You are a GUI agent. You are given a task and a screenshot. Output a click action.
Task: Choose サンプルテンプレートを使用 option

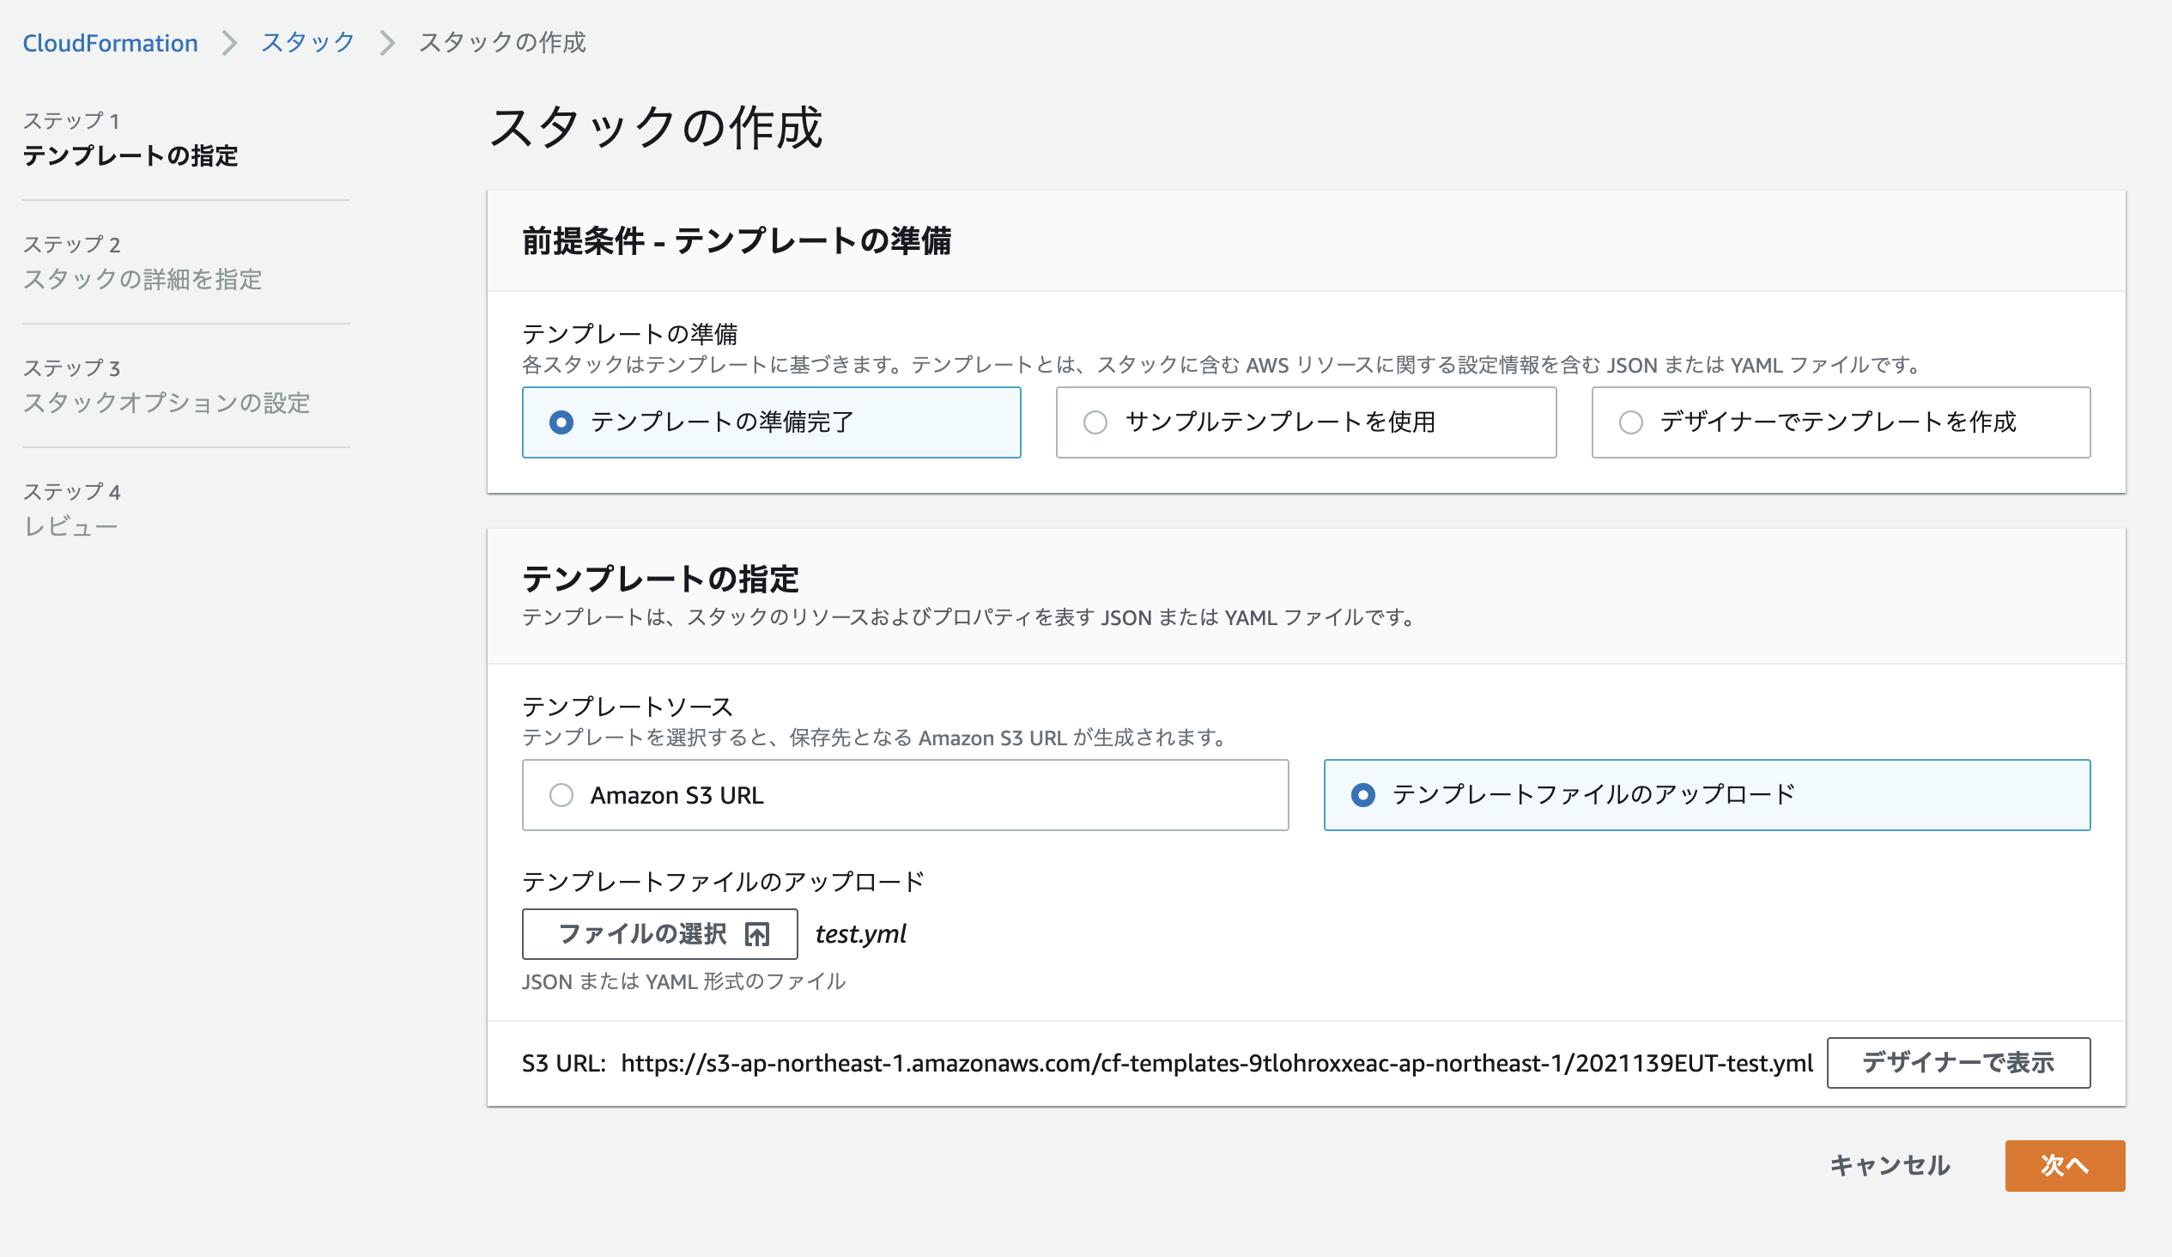1096,422
